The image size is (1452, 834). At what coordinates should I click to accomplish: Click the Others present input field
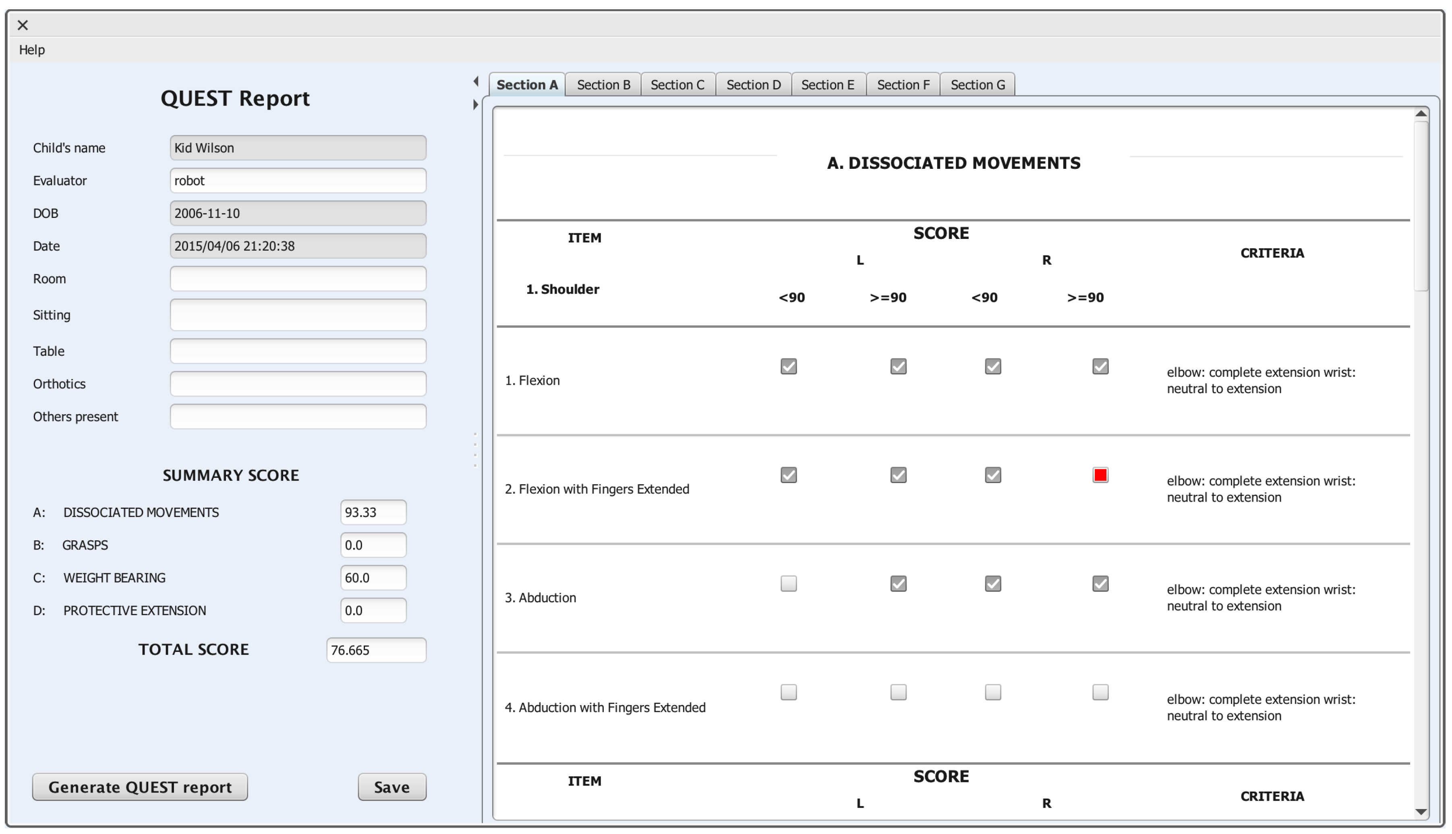coord(298,417)
